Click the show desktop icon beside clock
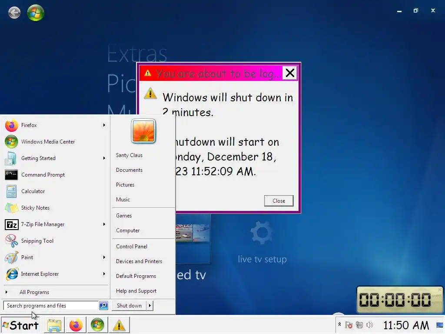 point(440,325)
